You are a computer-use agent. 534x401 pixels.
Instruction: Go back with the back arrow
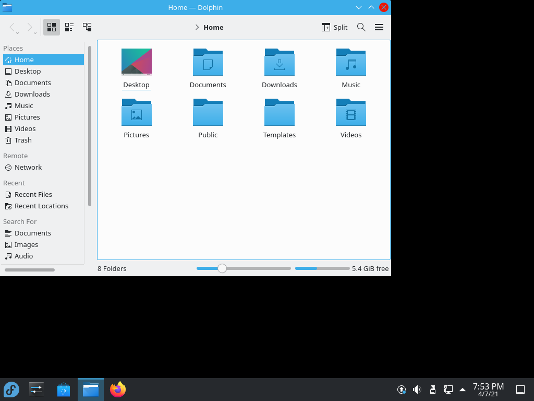[x=12, y=27]
